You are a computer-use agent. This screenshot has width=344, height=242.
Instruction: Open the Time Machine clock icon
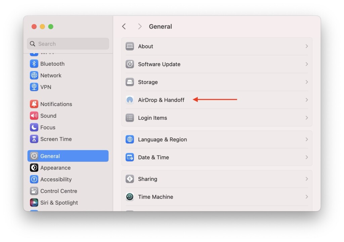[x=130, y=197]
